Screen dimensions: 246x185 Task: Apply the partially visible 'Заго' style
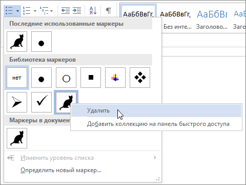[239, 19]
